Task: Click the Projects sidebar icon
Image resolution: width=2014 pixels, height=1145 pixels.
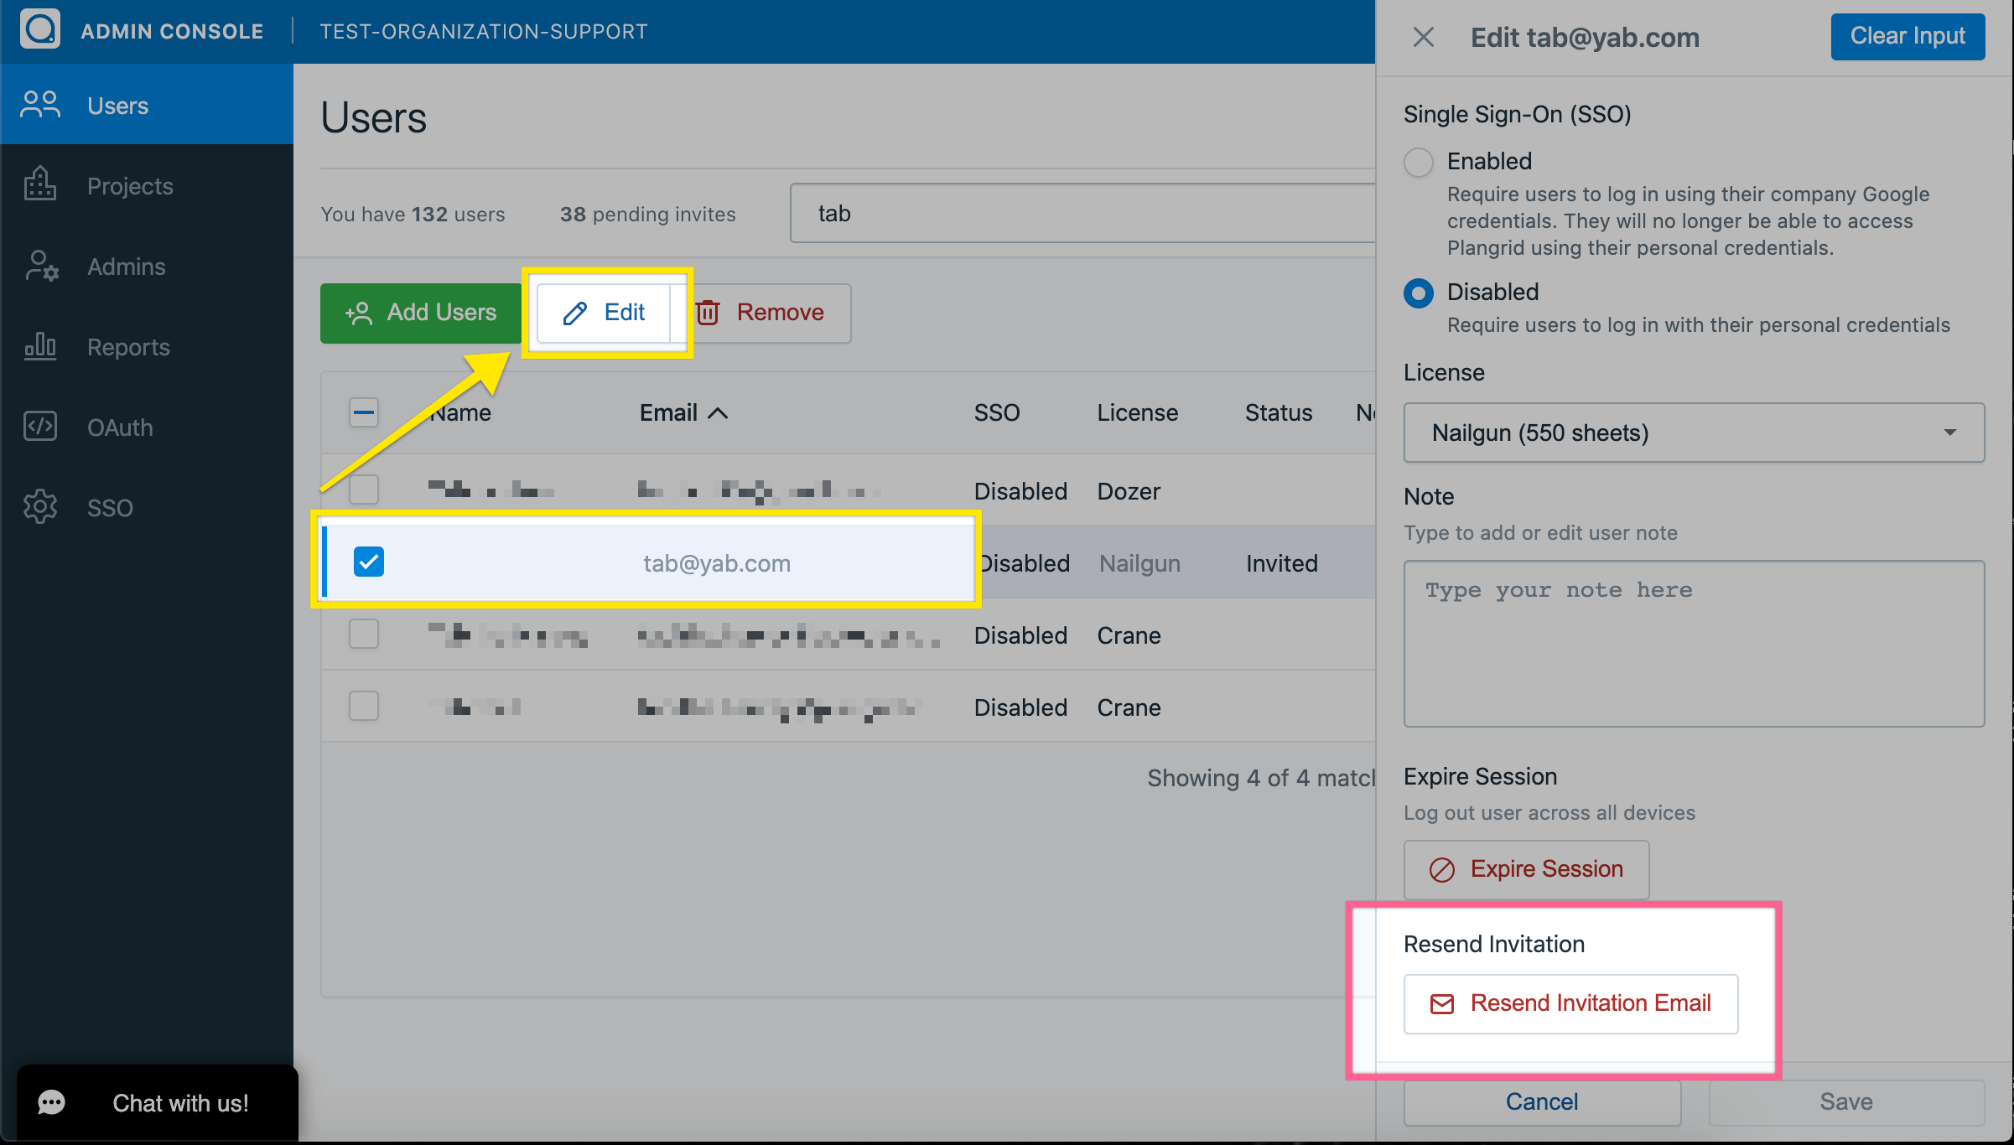Action: point(36,185)
